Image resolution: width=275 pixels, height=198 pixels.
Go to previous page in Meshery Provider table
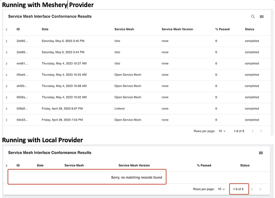[253, 131]
